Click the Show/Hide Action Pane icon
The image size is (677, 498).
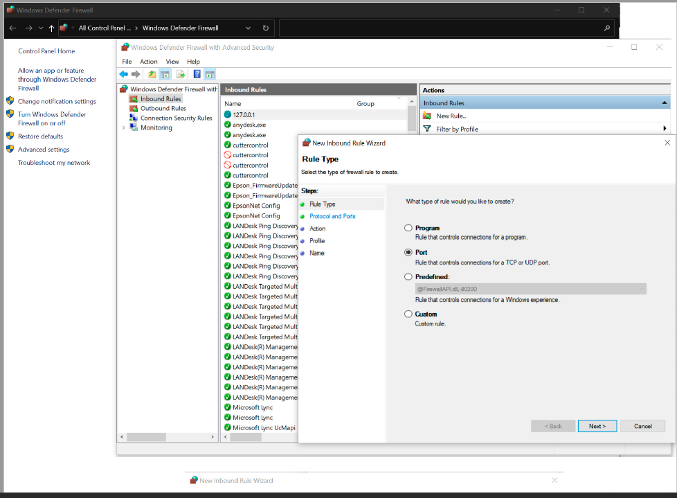pos(210,74)
